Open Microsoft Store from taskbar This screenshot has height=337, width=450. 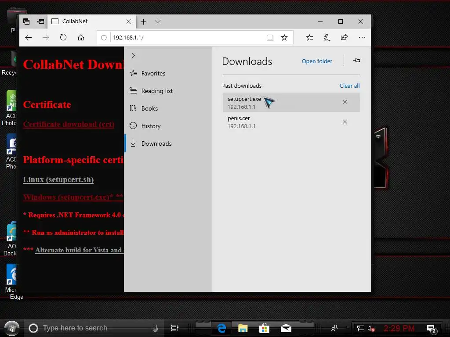(264, 328)
